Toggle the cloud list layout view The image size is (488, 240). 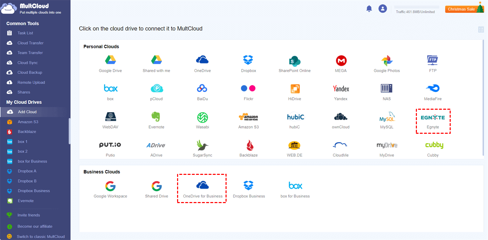(481, 30)
